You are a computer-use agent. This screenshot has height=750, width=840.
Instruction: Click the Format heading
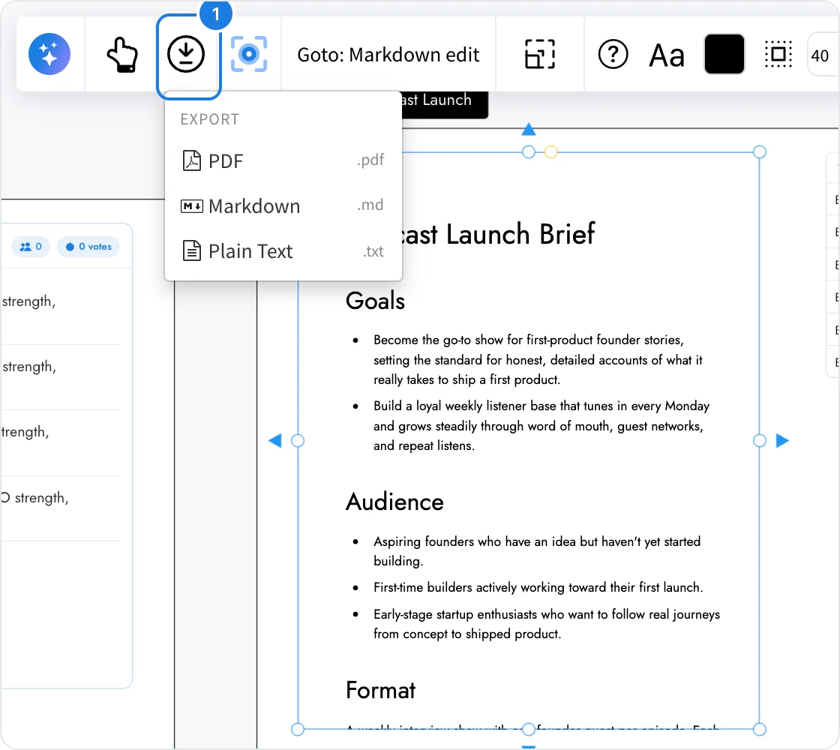(380, 690)
